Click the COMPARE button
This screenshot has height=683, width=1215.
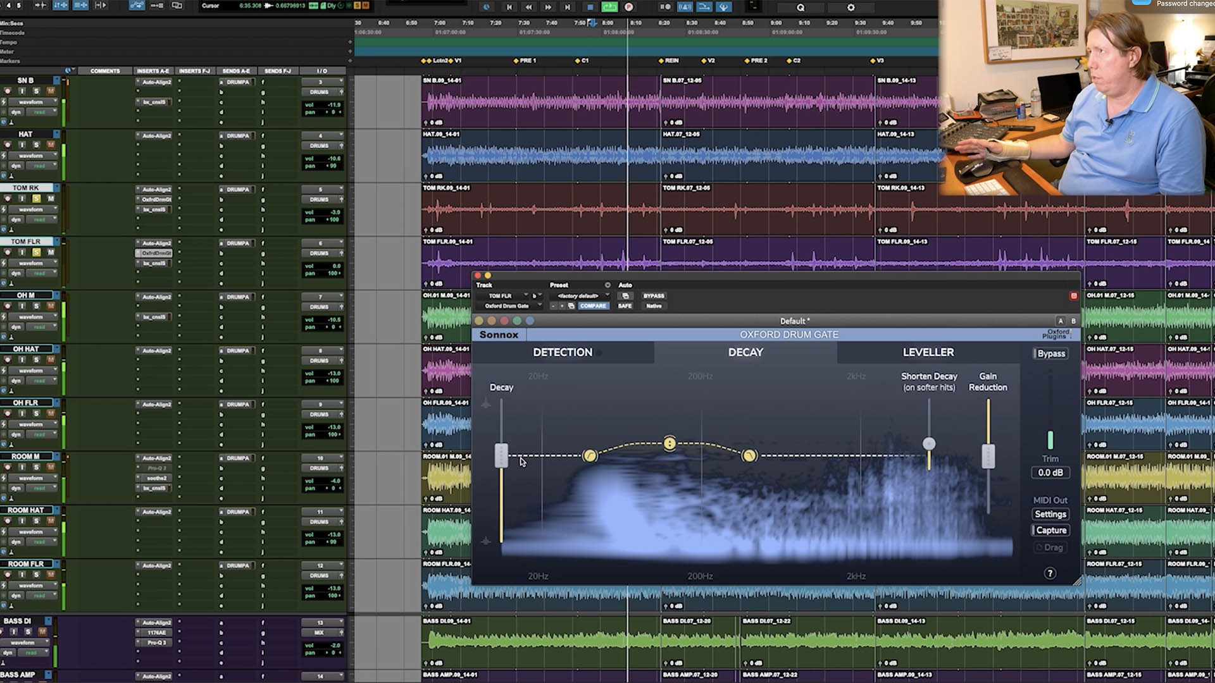(593, 306)
